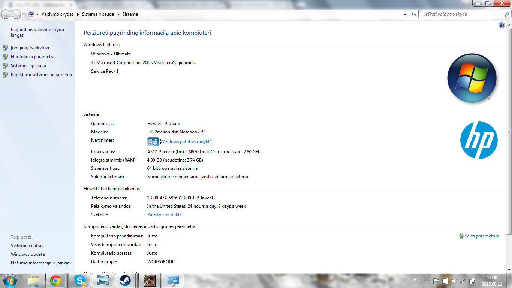Image resolution: width=512 pixels, height=288 pixels.
Task: Click the text 'Service Pack 1'
Action: (105, 71)
